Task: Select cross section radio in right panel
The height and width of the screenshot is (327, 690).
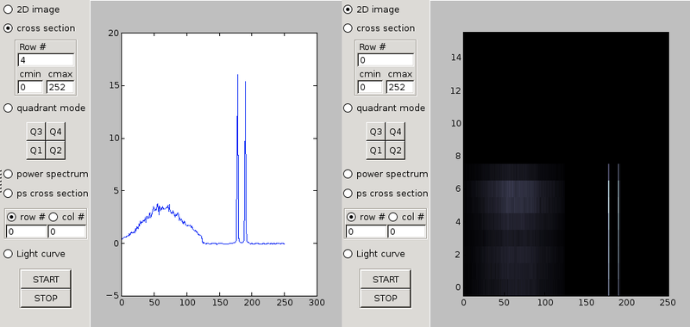Action: [348, 28]
